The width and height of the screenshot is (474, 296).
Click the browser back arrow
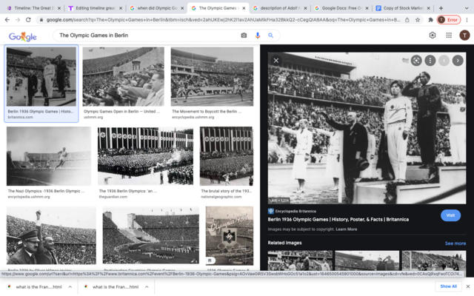7,20
